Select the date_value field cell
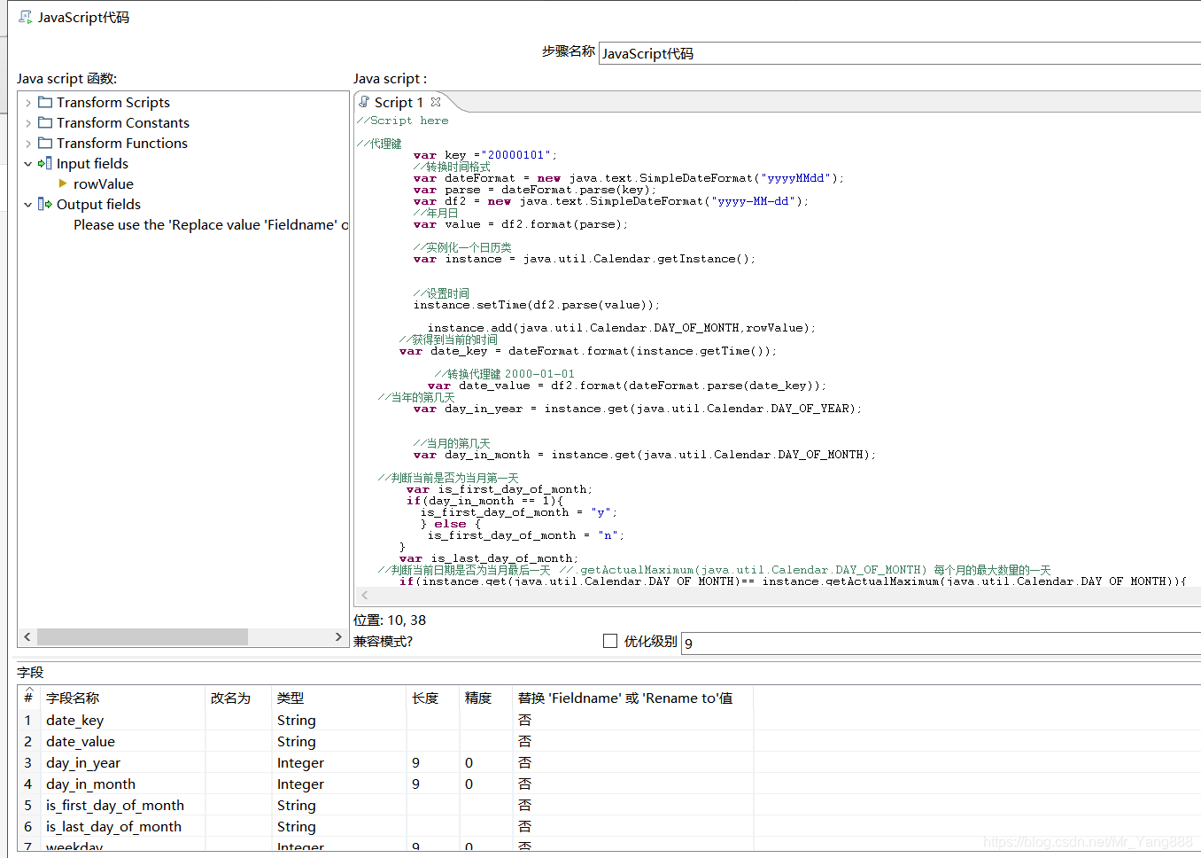The width and height of the screenshot is (1201, 858). click(x=124, y=742)
